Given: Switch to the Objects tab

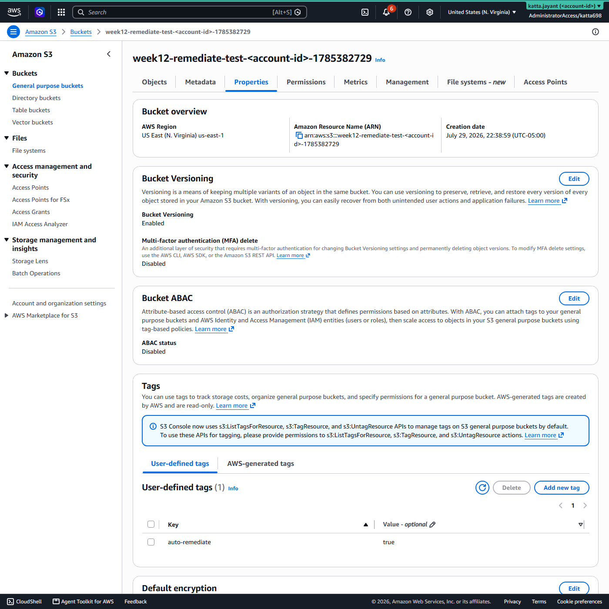Looking at the screenshot, I should [154, 82].
